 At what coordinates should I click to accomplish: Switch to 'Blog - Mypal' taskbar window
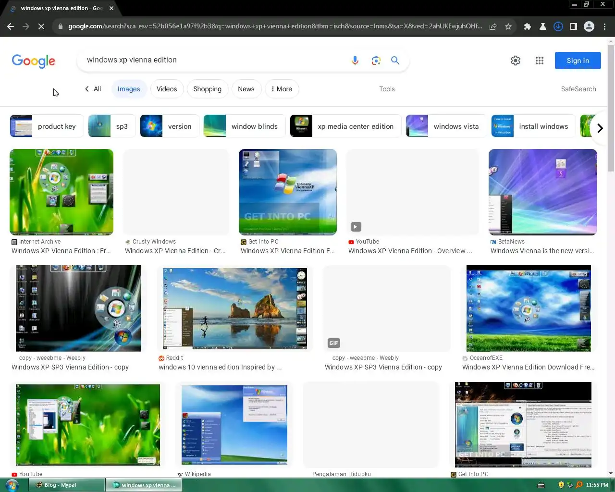[x=67, y=485]
